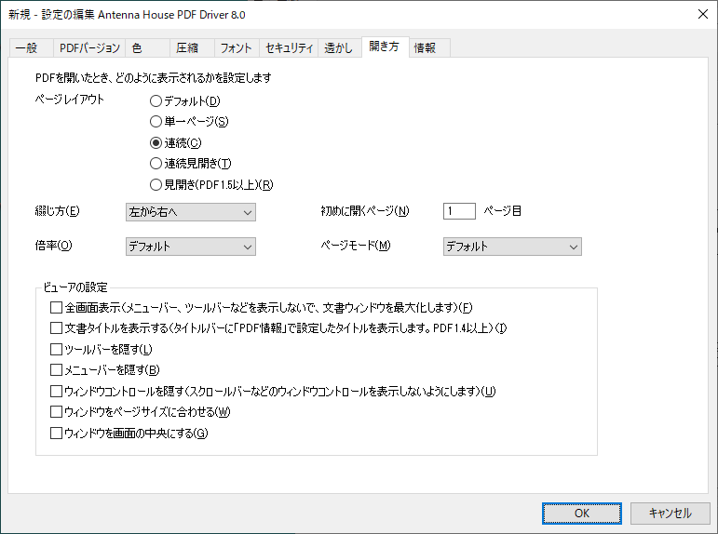The width and height of the screenshot is (718, 534).
Task: Close the dialog with the X button
Action: point(703,14)
